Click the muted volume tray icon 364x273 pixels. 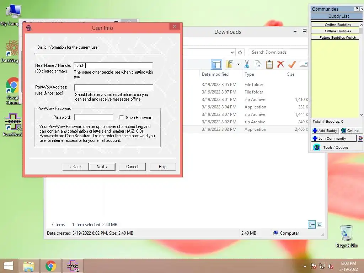331,266
